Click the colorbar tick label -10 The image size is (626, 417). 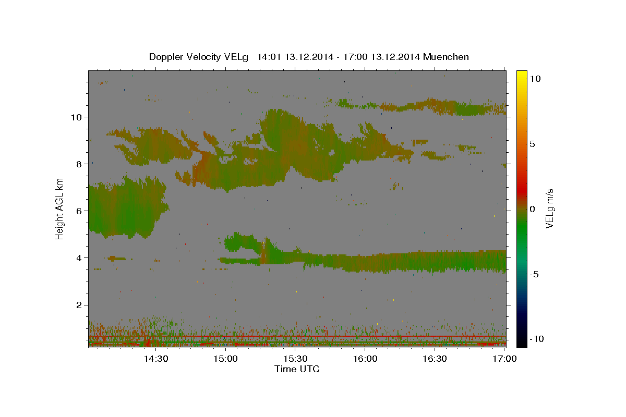click(x=537, y=339)
